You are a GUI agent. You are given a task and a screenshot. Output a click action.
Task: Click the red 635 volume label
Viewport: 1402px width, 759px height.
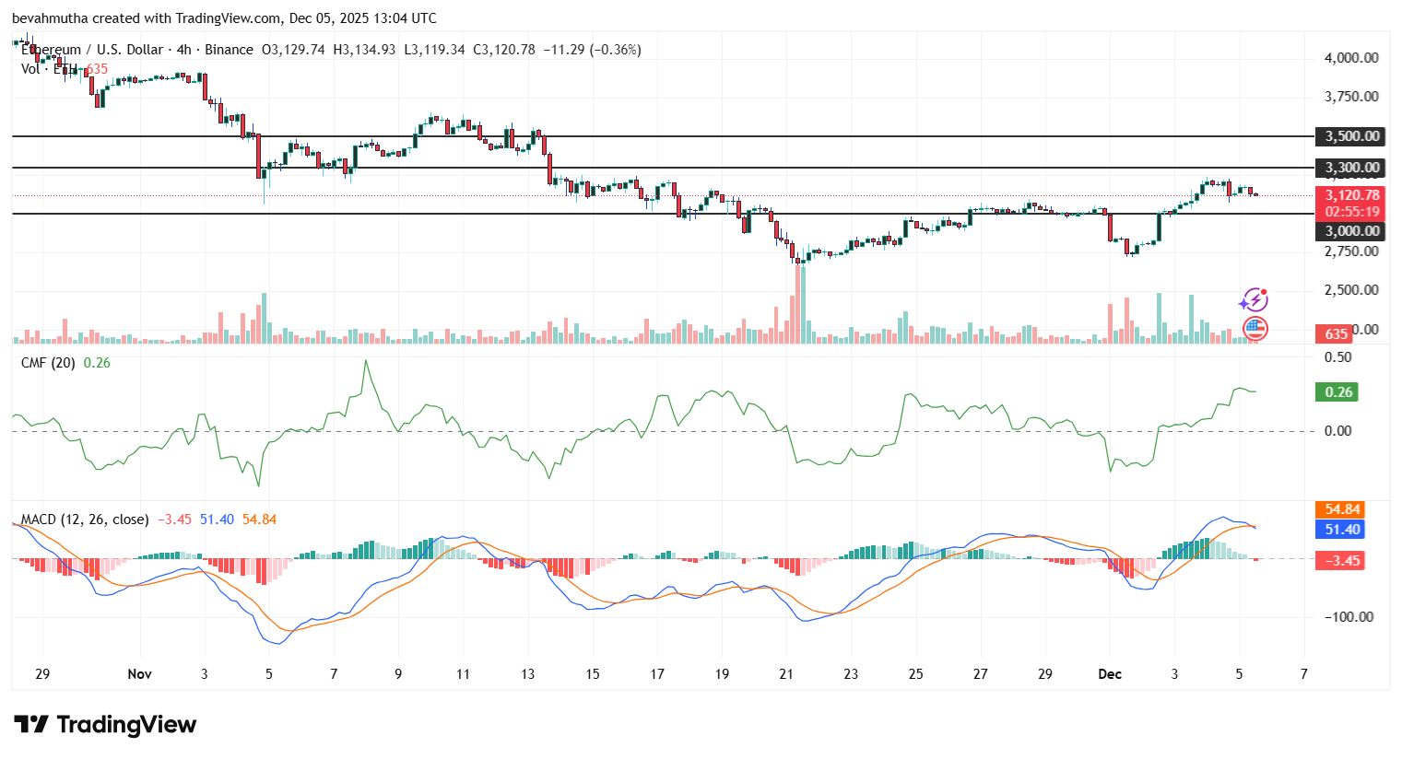coord(1337,334)
